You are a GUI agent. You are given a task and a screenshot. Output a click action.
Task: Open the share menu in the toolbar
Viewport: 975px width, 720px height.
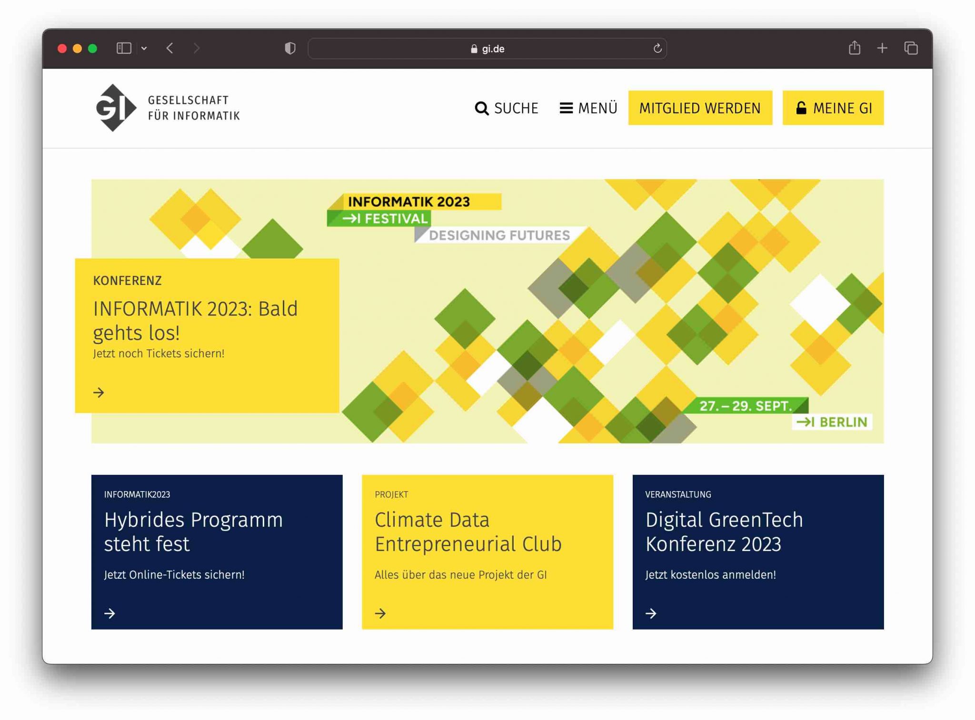click(x=856, y=48)
